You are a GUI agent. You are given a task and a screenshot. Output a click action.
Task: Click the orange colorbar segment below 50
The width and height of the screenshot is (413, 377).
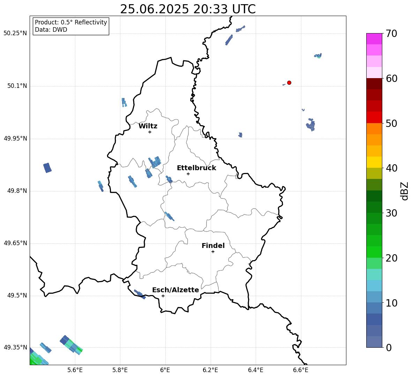click(374, 128)
